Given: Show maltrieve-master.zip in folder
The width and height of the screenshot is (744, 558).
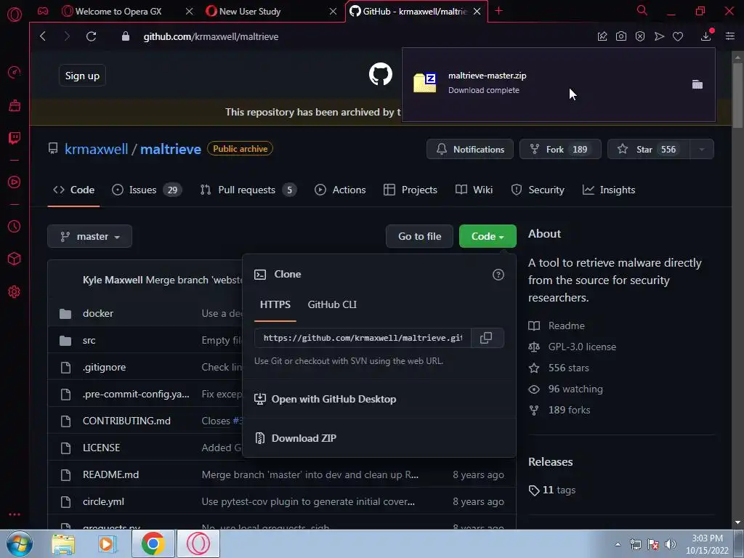Looking at the screenshot, I should pos(697,84).
